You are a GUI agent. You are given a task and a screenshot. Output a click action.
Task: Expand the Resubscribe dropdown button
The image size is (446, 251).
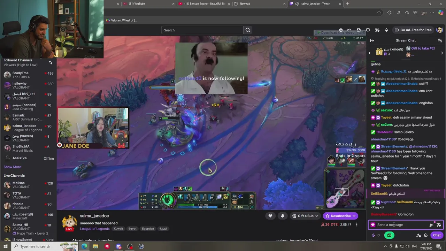(x=340, y=216)
